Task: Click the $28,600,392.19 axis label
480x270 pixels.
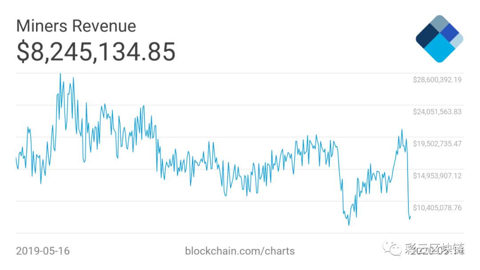Action: point(437,80)
